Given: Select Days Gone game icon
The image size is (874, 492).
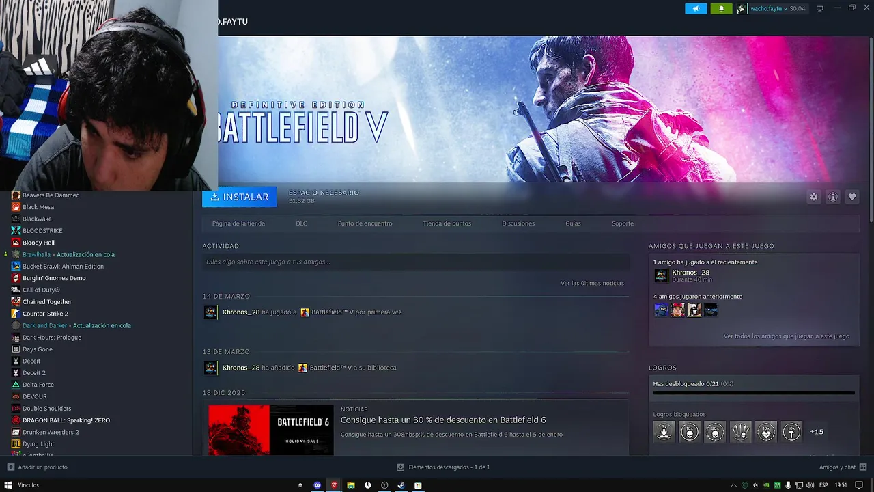Looking at the screenshot, I should pos(16,349).
